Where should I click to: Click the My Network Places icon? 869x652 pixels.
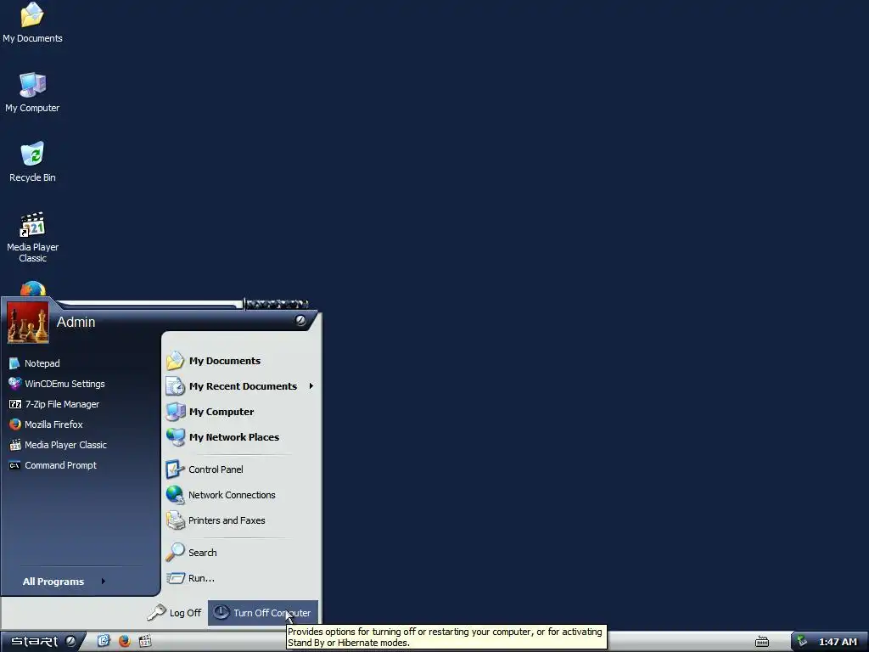coord(175,437)
